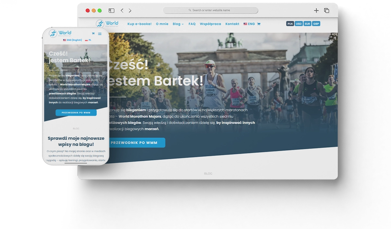Choose PL language in mobile view
The width and height of the screenshot is (391, 229).
[x=88, y=40]
